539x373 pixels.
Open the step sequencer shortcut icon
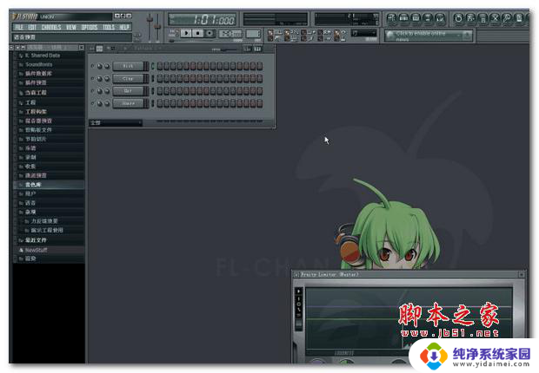click(x=403, y=18)
